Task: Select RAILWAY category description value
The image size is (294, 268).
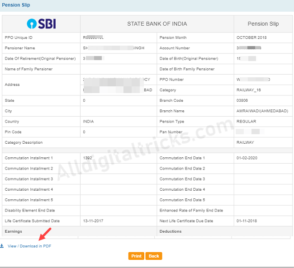Action: coord(245,142)
